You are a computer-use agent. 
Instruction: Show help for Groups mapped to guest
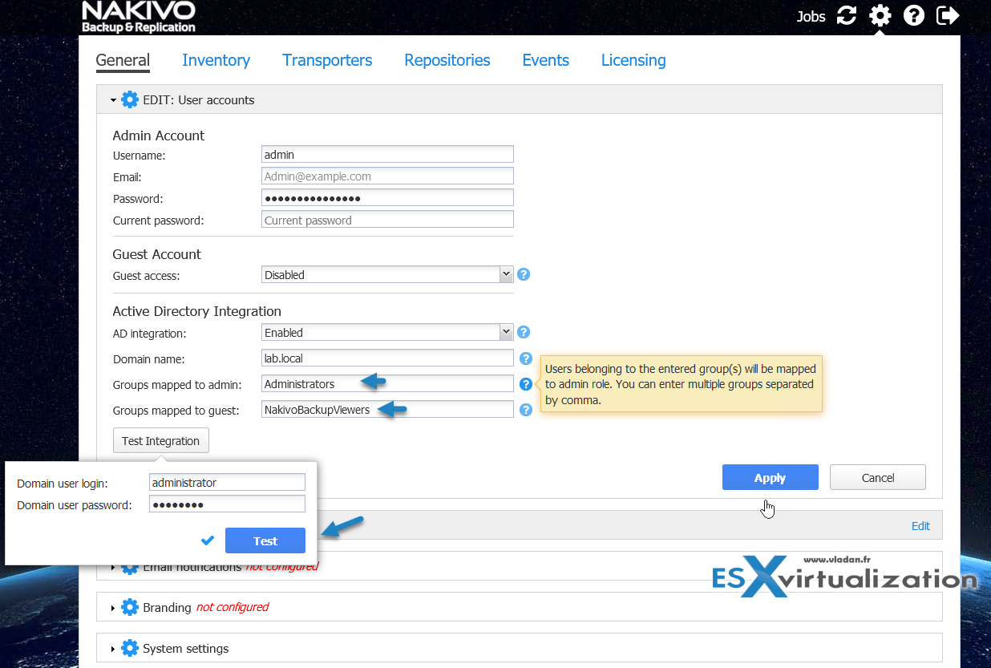click(x=526, y=410)
